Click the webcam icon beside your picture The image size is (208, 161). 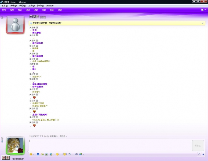pos(2,141)
